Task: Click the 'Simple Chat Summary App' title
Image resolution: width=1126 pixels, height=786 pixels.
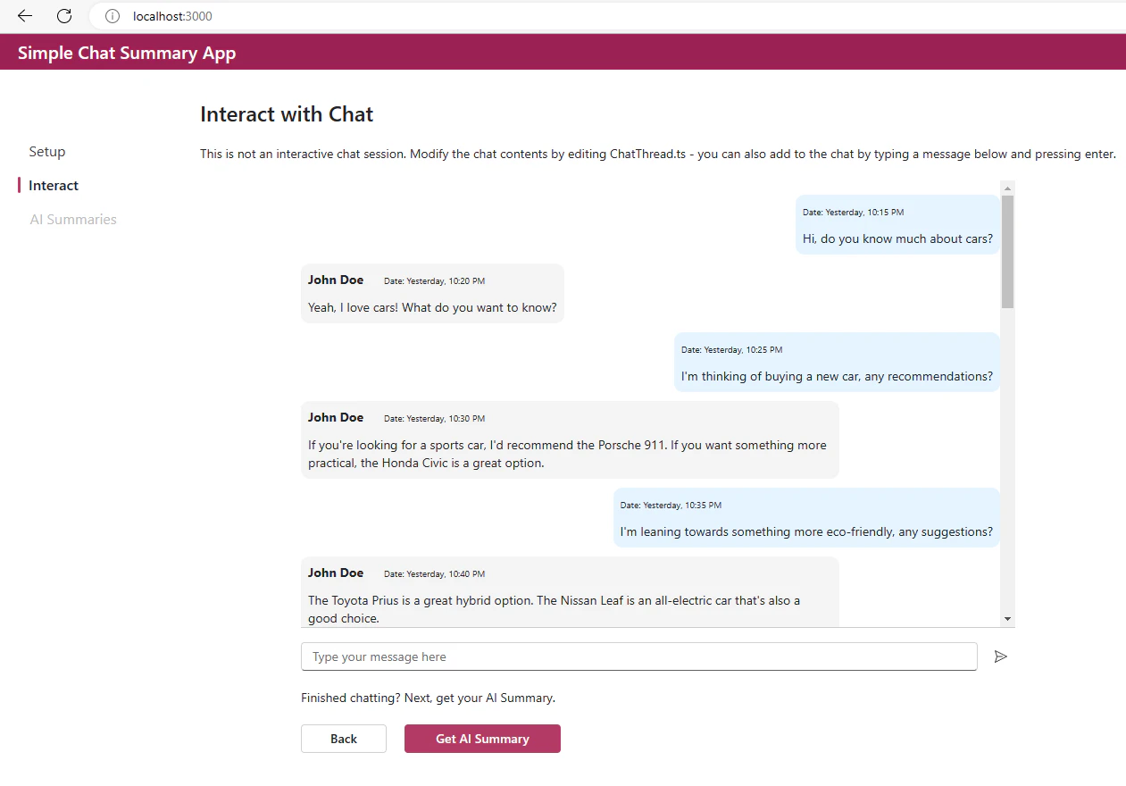Action: tap(127, 53)
